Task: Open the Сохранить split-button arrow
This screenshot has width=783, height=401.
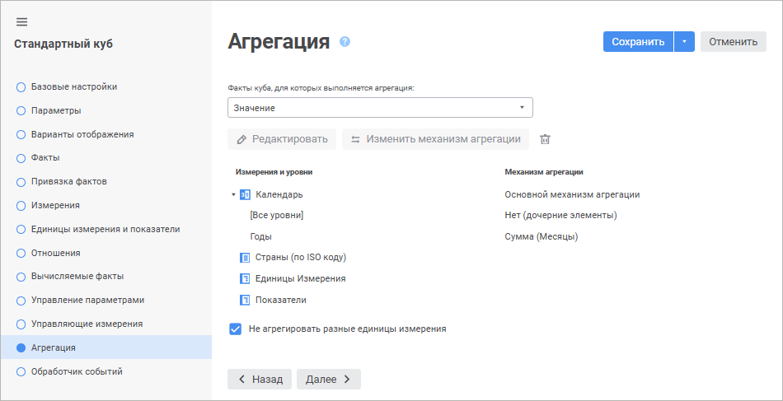Action: pyautogui.click(x=684, y=42)
